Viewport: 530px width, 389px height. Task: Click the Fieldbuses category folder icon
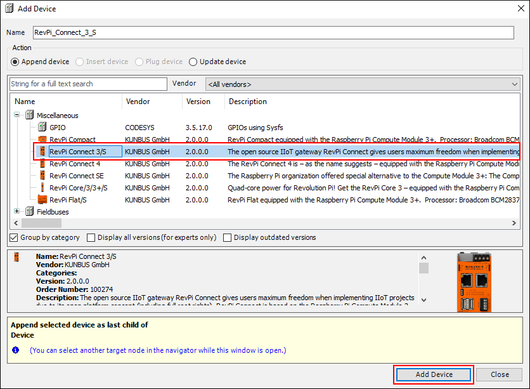tap(30, 211)
